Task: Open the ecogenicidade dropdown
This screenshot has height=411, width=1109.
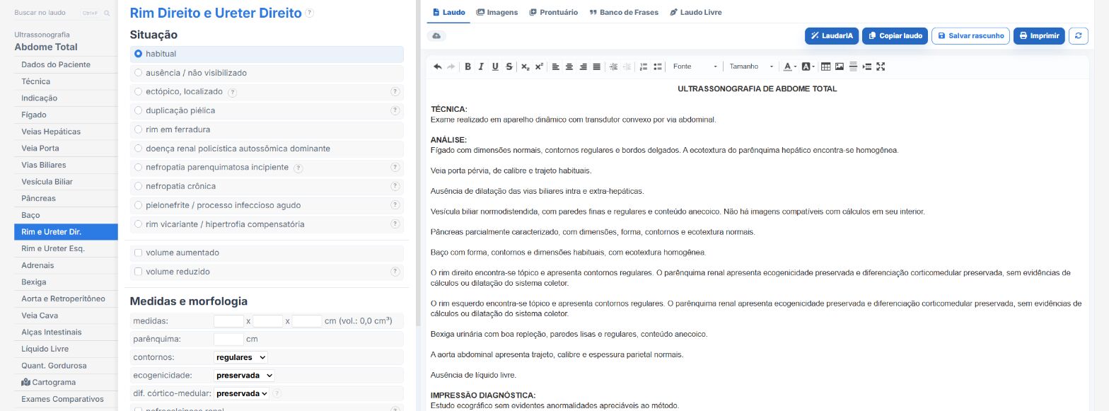Action: click(244, 375)
